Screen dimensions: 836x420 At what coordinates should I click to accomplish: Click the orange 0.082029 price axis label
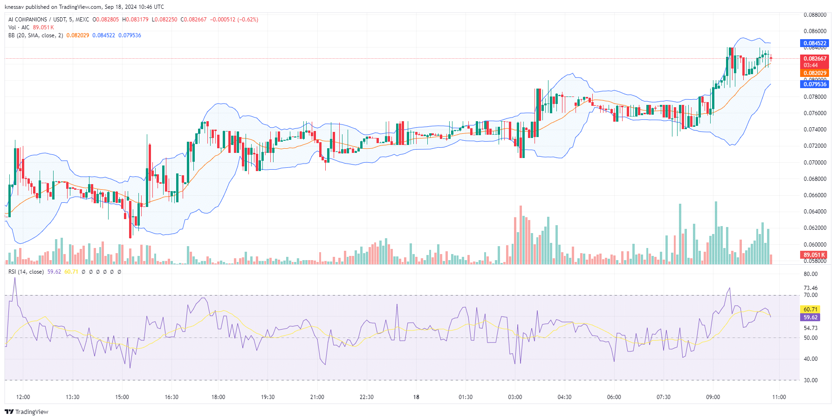[815, 73]
